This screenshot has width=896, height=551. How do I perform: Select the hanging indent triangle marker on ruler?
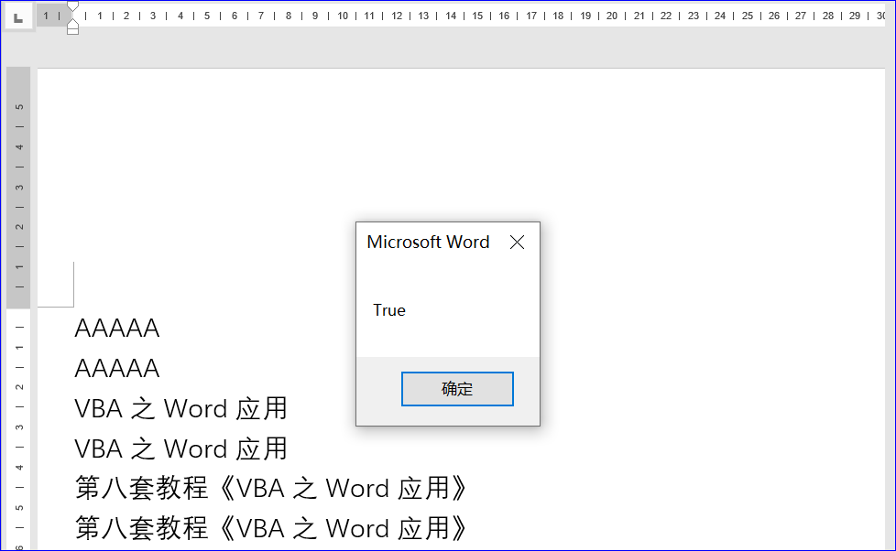click(x=72, y=22)
